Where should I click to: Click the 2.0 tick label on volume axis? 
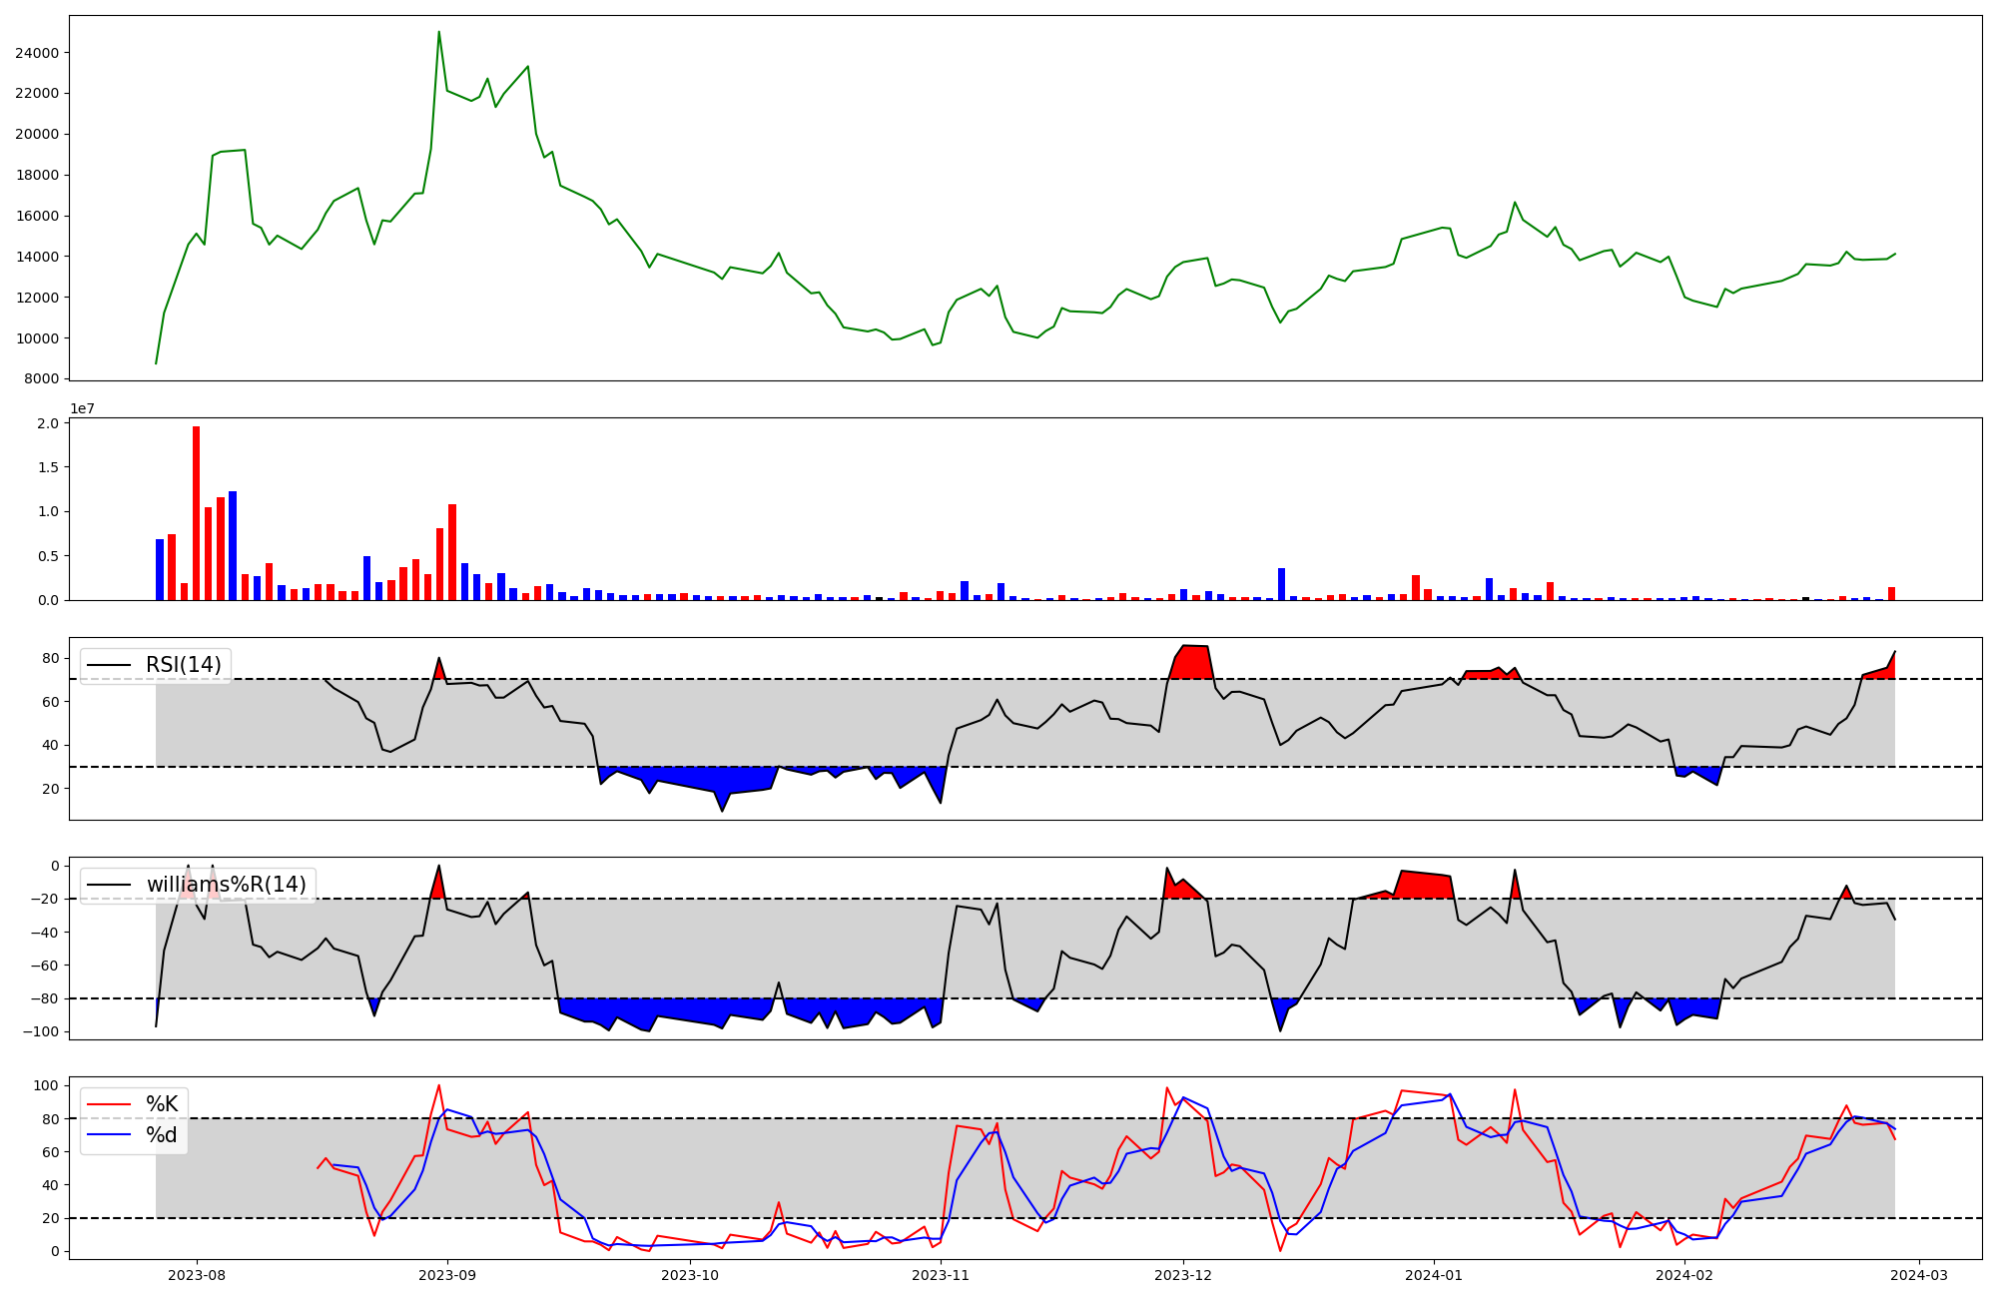(x=48, y=423)
